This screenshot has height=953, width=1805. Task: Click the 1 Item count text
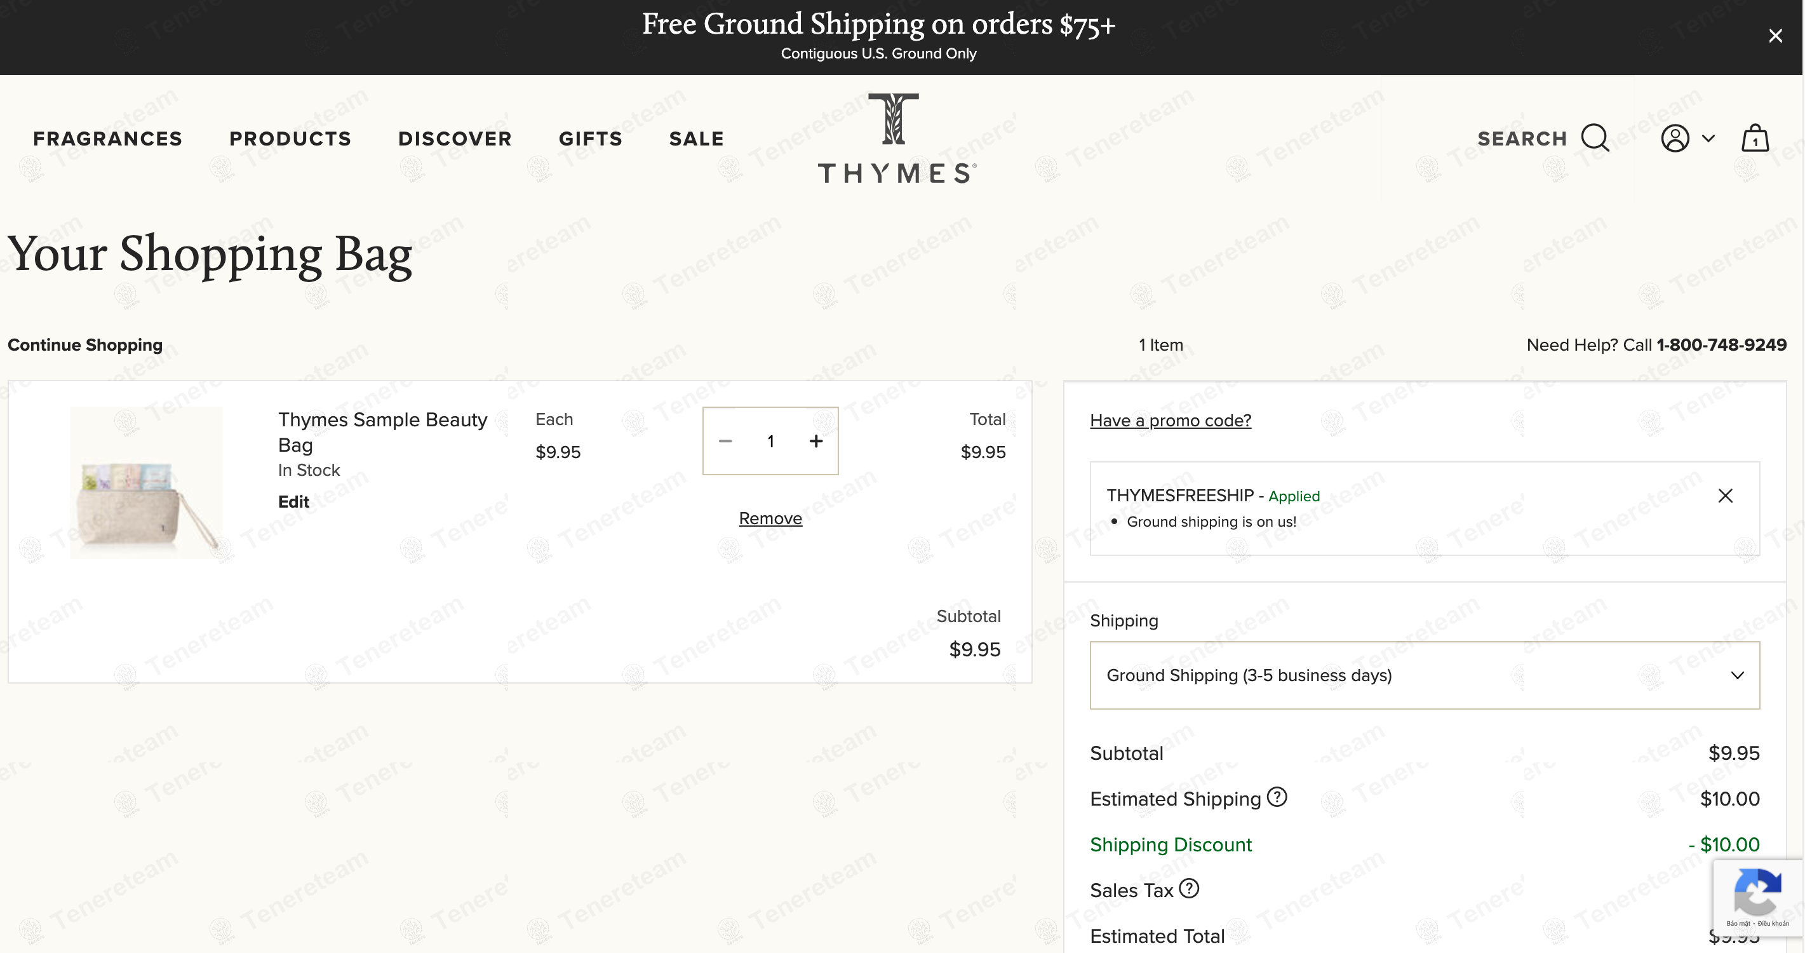tap(1160, 345)
